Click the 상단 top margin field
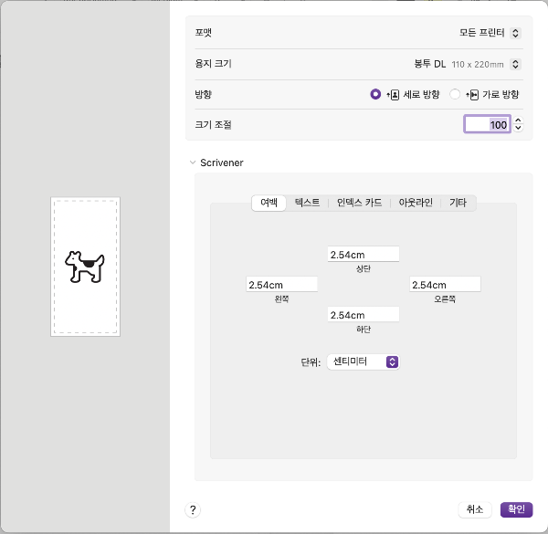The width and height of the screenshot is (548, 534). 364,255
